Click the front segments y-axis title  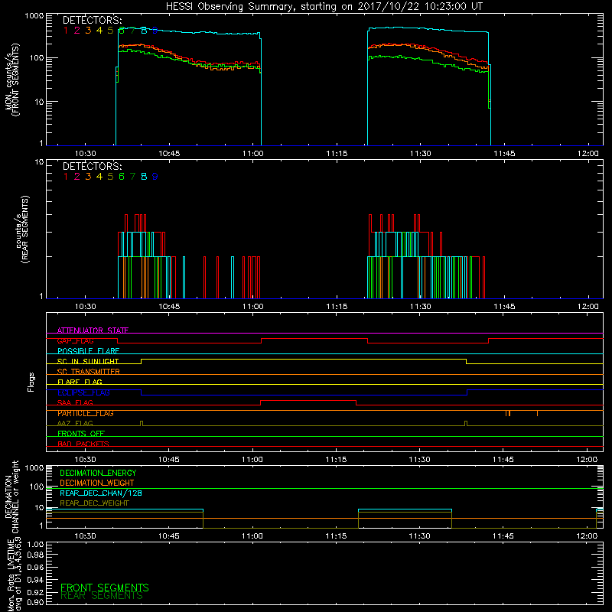pos(12,80)
